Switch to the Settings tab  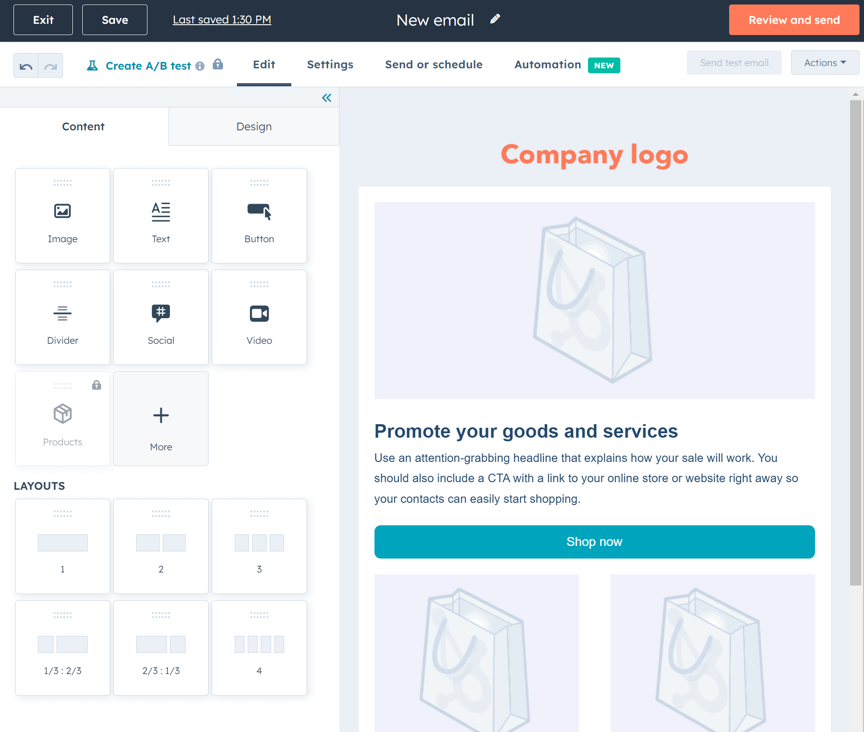point(330,65)
